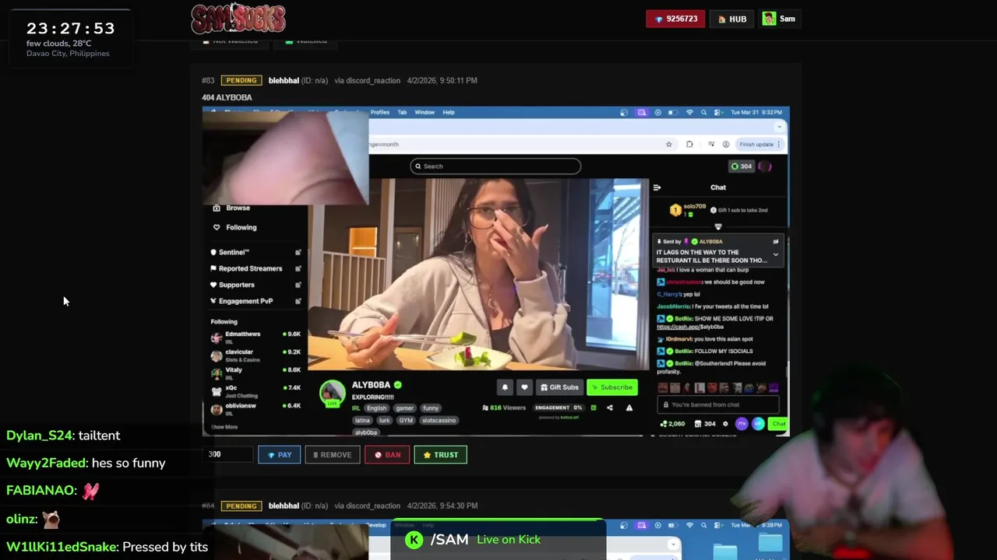The image size is (997, 560).
Task: Click the TRUST button for submission #83
Action: pos(440,455)
